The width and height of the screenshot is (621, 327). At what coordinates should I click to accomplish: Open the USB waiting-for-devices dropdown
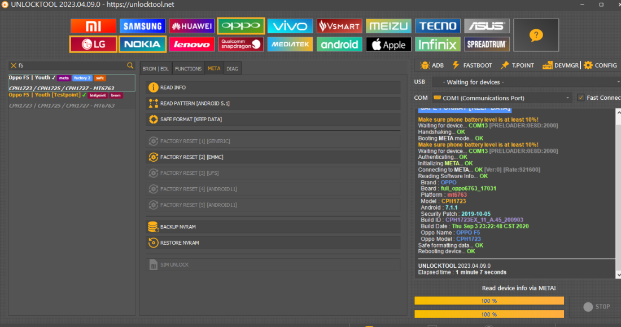[526, 82]
